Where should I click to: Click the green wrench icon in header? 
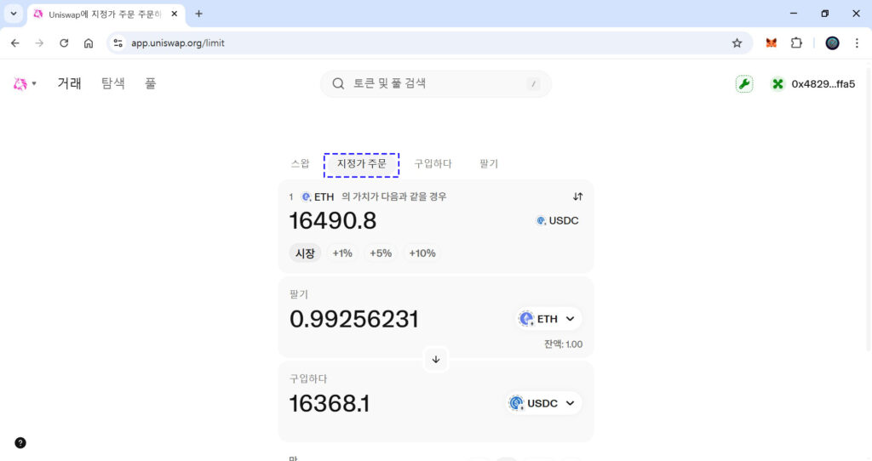(x=744, y=83)
